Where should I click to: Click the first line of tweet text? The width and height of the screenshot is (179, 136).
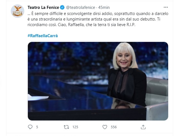98,14
